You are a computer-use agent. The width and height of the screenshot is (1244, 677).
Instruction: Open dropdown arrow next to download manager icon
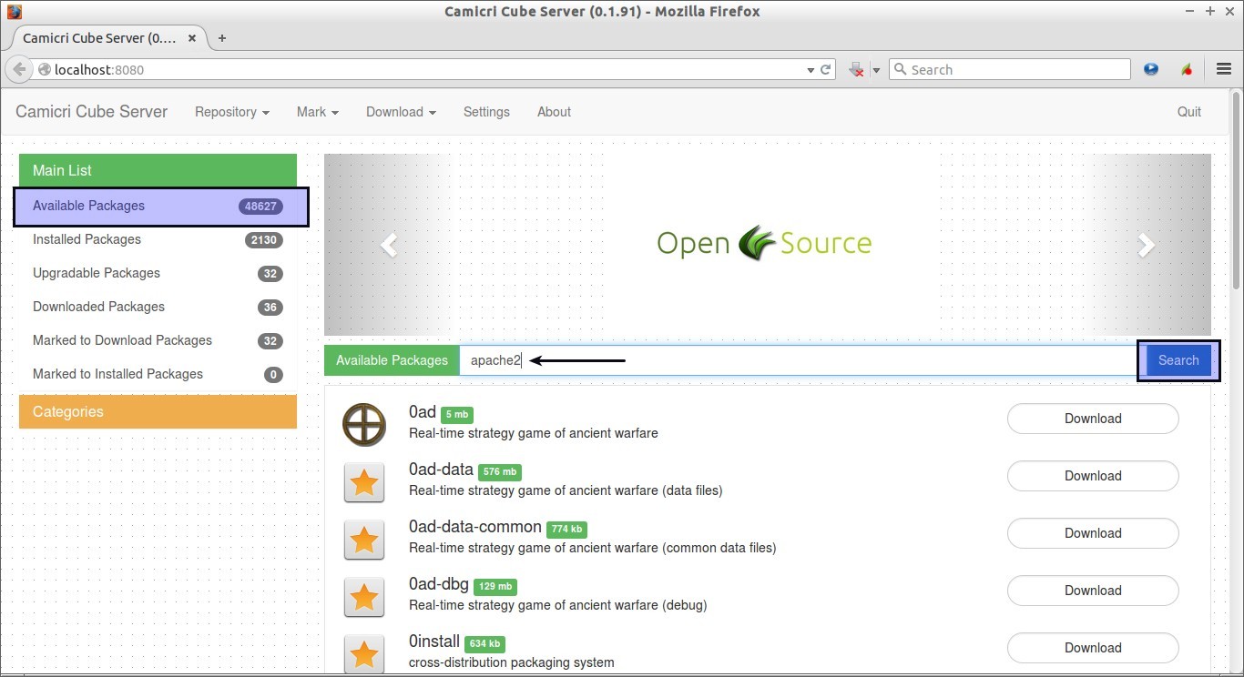click(x=876, y=70)
